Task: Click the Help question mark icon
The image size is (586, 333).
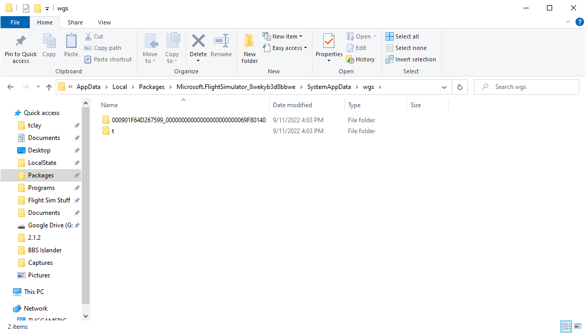Action: tap(579, 22)
